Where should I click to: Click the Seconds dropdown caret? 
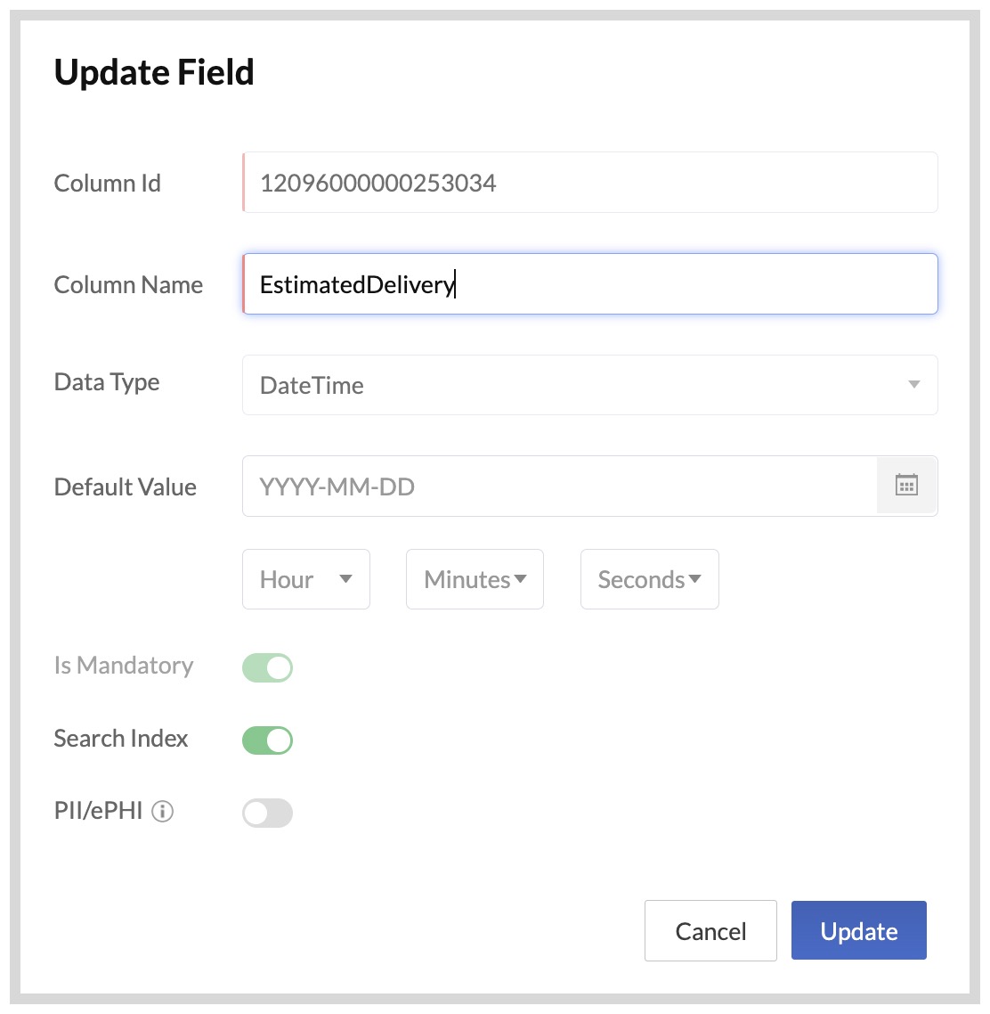point(695,579)
